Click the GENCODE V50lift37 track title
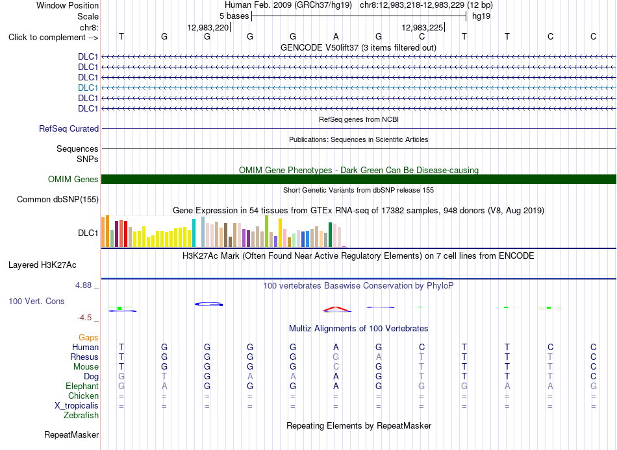This screenshot has width=617, height=450. tap(359, 47)
